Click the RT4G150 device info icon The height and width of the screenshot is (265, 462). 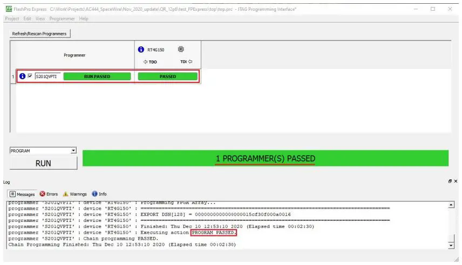[x=141, y=50]
